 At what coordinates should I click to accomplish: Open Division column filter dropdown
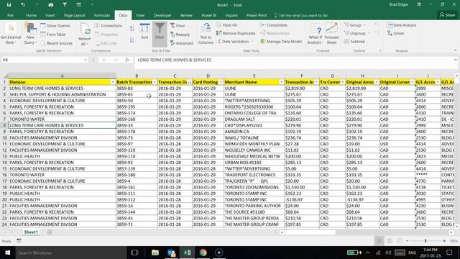click(113, 82)
